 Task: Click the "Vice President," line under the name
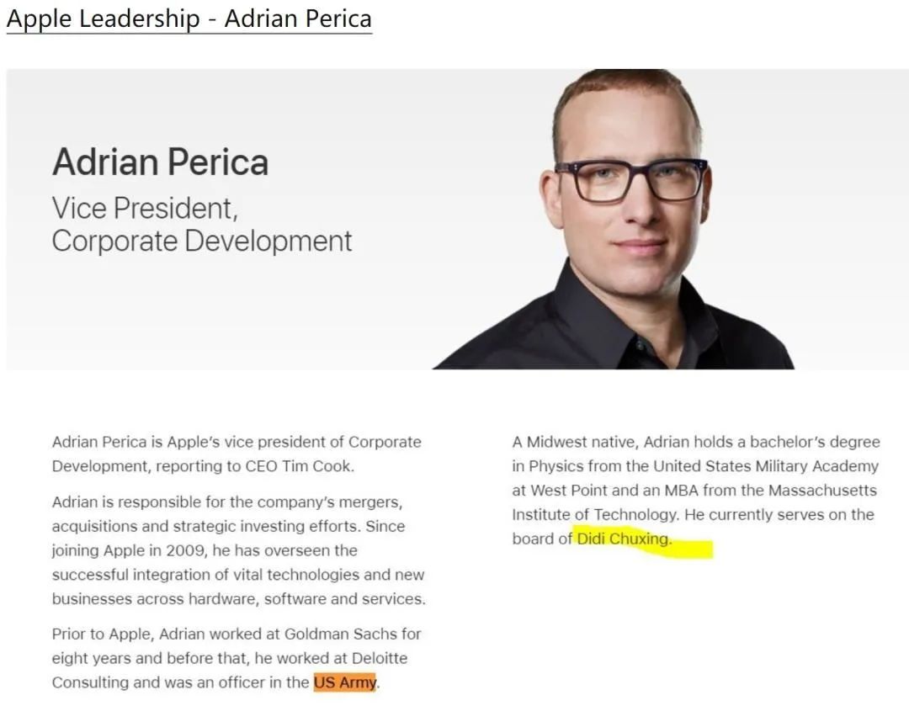tap(145, 207)
